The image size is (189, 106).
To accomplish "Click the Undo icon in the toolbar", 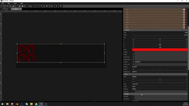I will point(2,6).
